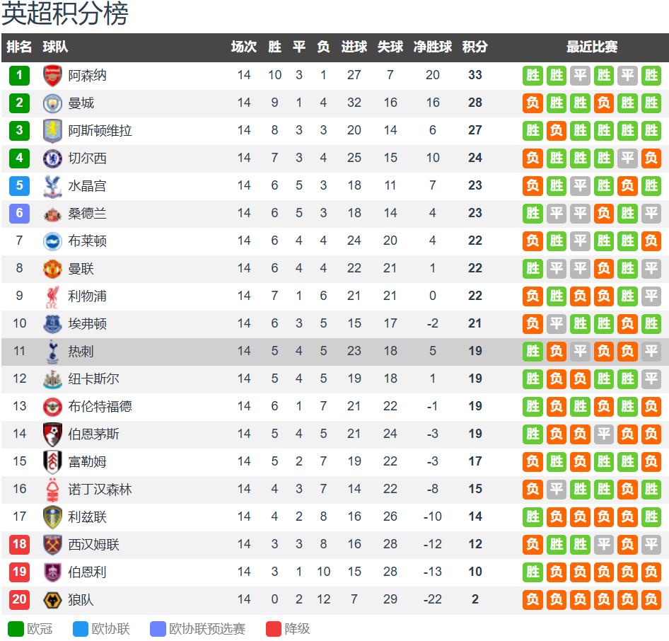
Task: Click the Manchester United crest icon
Action: (53, 268)
